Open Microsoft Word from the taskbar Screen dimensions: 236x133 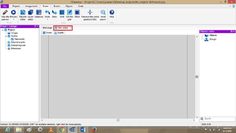pos(83,129)
